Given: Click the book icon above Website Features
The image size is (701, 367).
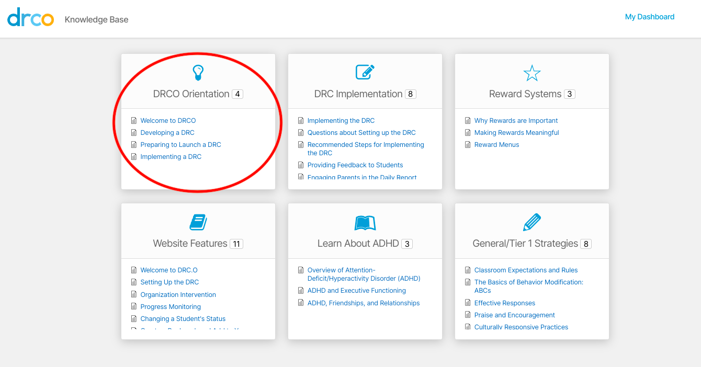Looking at the screenshot, I should (x=198, y=222).
